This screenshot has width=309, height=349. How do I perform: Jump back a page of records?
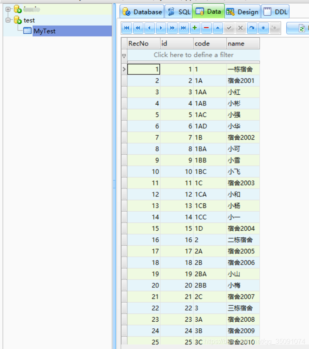pos(138,28)
